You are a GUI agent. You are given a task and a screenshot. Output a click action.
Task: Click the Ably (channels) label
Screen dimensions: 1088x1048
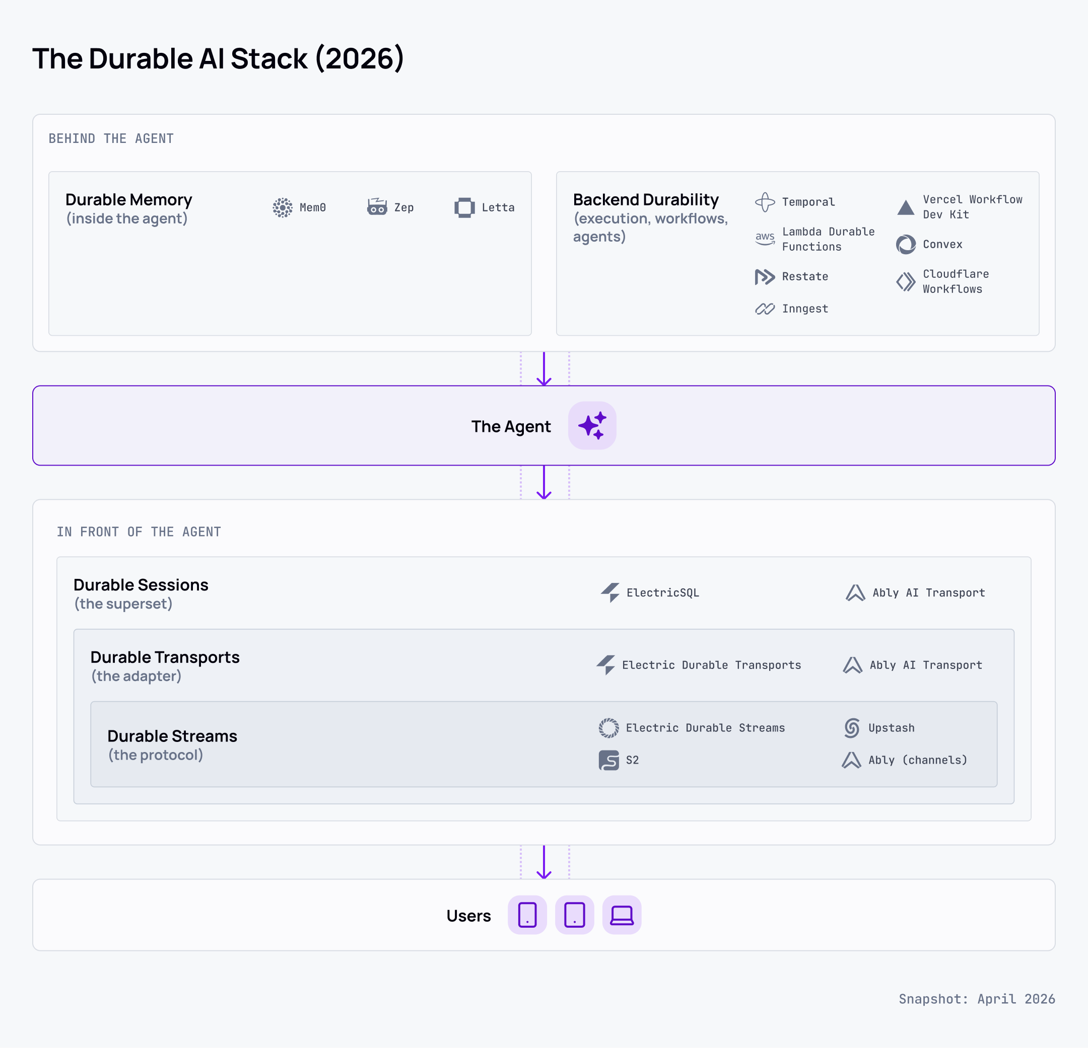918,760
